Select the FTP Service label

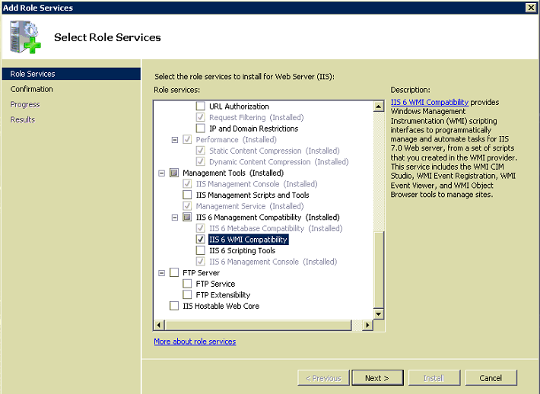(x=215, y=284)
